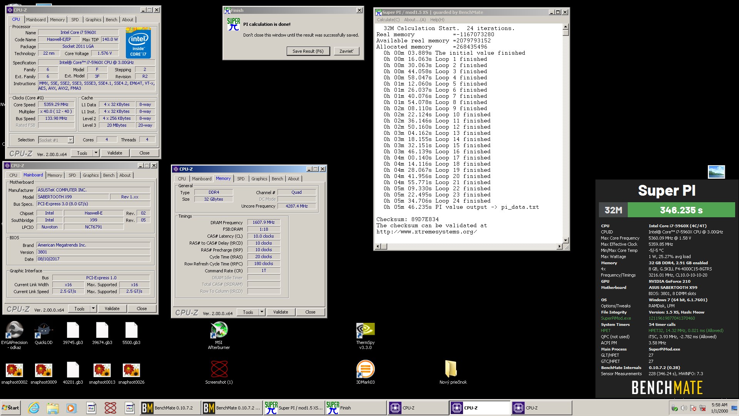This screenshot has width=739, height=416.
Task: Launch the 3DMark03 desktop shortcut
Action: pyautogui.click(x=365, y=373)
